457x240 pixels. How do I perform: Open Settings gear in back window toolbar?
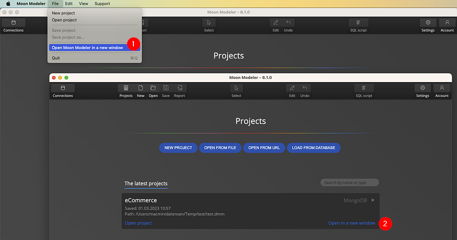point(428,25)
